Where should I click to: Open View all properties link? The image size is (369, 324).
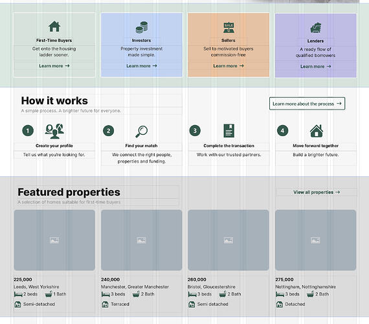tap(317, 192)
